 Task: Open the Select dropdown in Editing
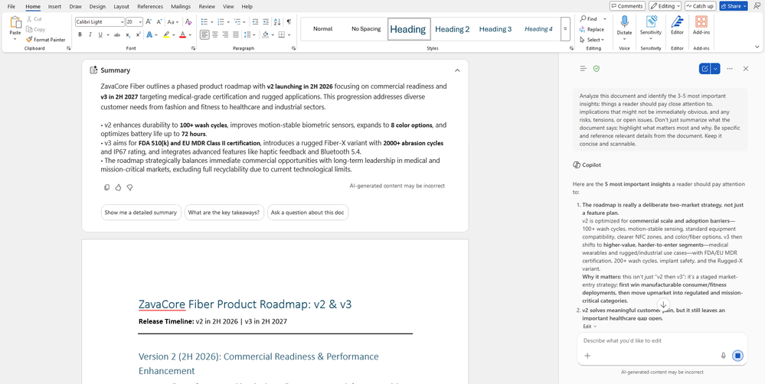point(592,40)
